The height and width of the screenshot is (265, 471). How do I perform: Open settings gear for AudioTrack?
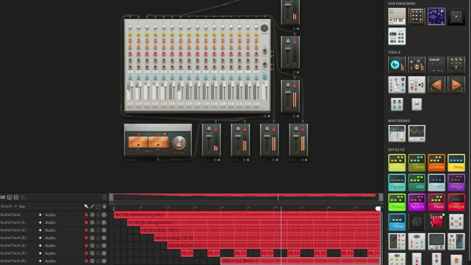tap(92, 215)
